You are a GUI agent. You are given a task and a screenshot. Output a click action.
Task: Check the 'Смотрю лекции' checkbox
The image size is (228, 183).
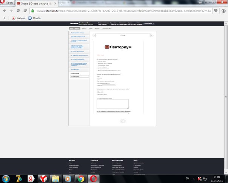pos(97,62)
